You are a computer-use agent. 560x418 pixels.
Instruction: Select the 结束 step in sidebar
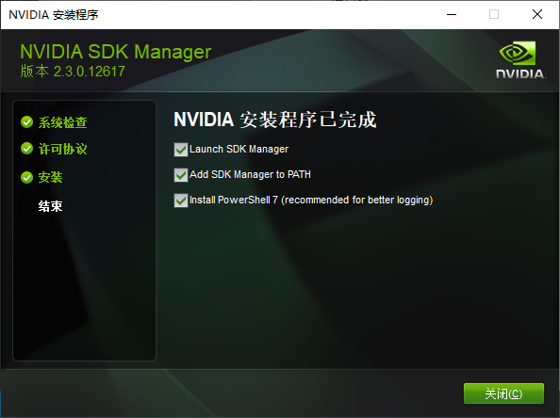(x=50, y=206)
